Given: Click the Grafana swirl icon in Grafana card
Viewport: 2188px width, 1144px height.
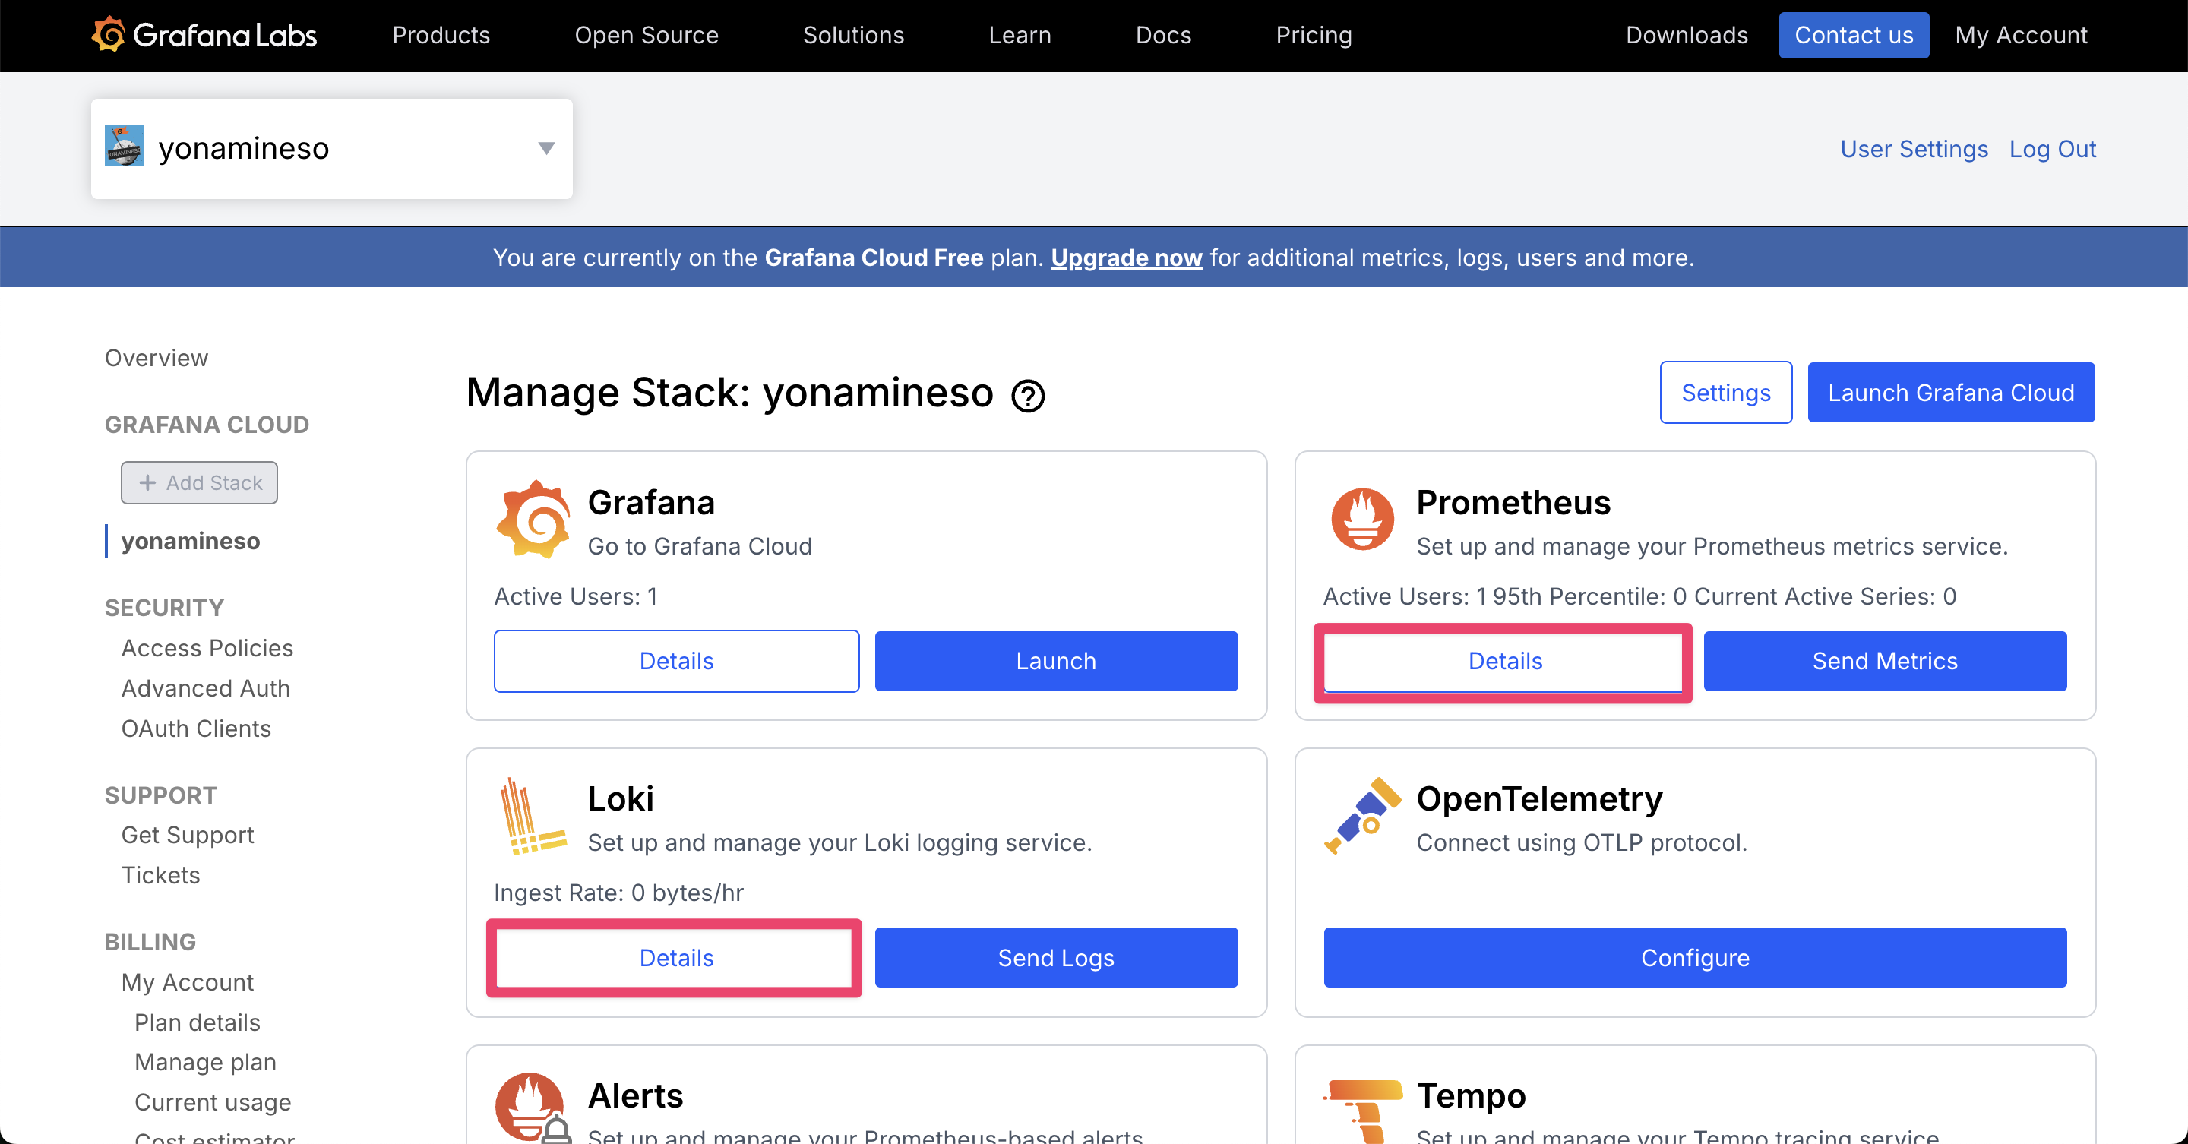Looking at the screenshot, I should (x=533, y=519).
